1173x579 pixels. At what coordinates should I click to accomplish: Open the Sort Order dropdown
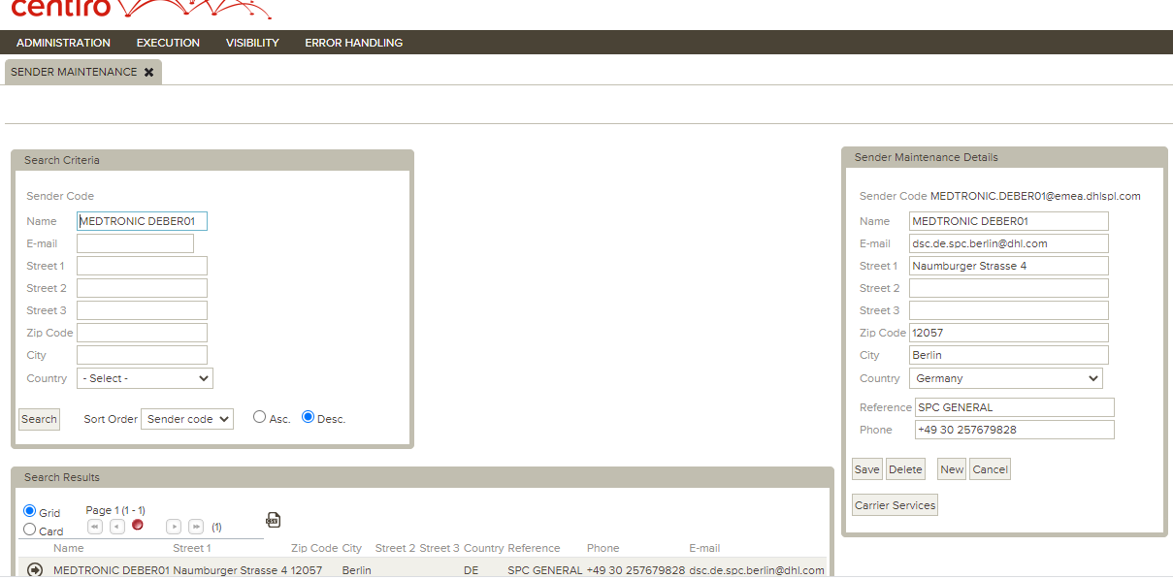pyautogui.click(x=187, y=419)
